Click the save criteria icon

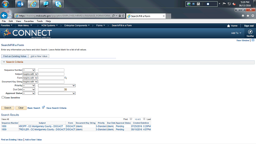tap(43, 107)
